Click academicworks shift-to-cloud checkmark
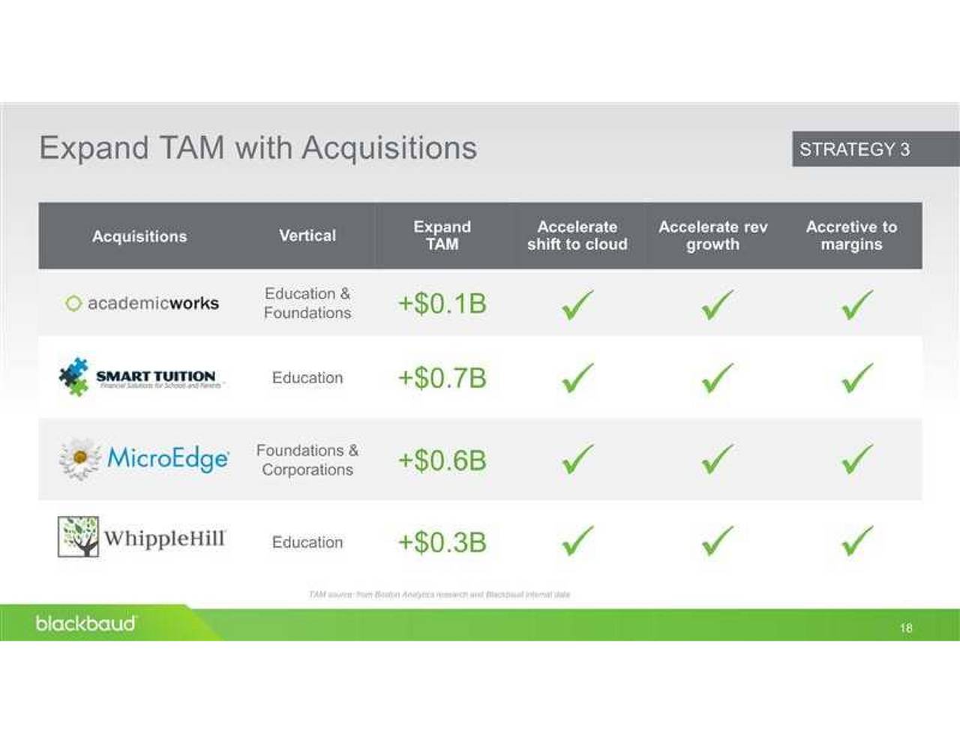Image resolution: width=960 pixels, height=742 pixels. 577,305
